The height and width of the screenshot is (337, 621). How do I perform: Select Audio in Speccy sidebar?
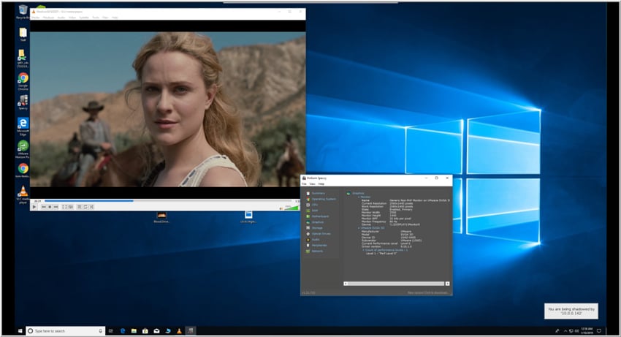(x=316, y=240)
